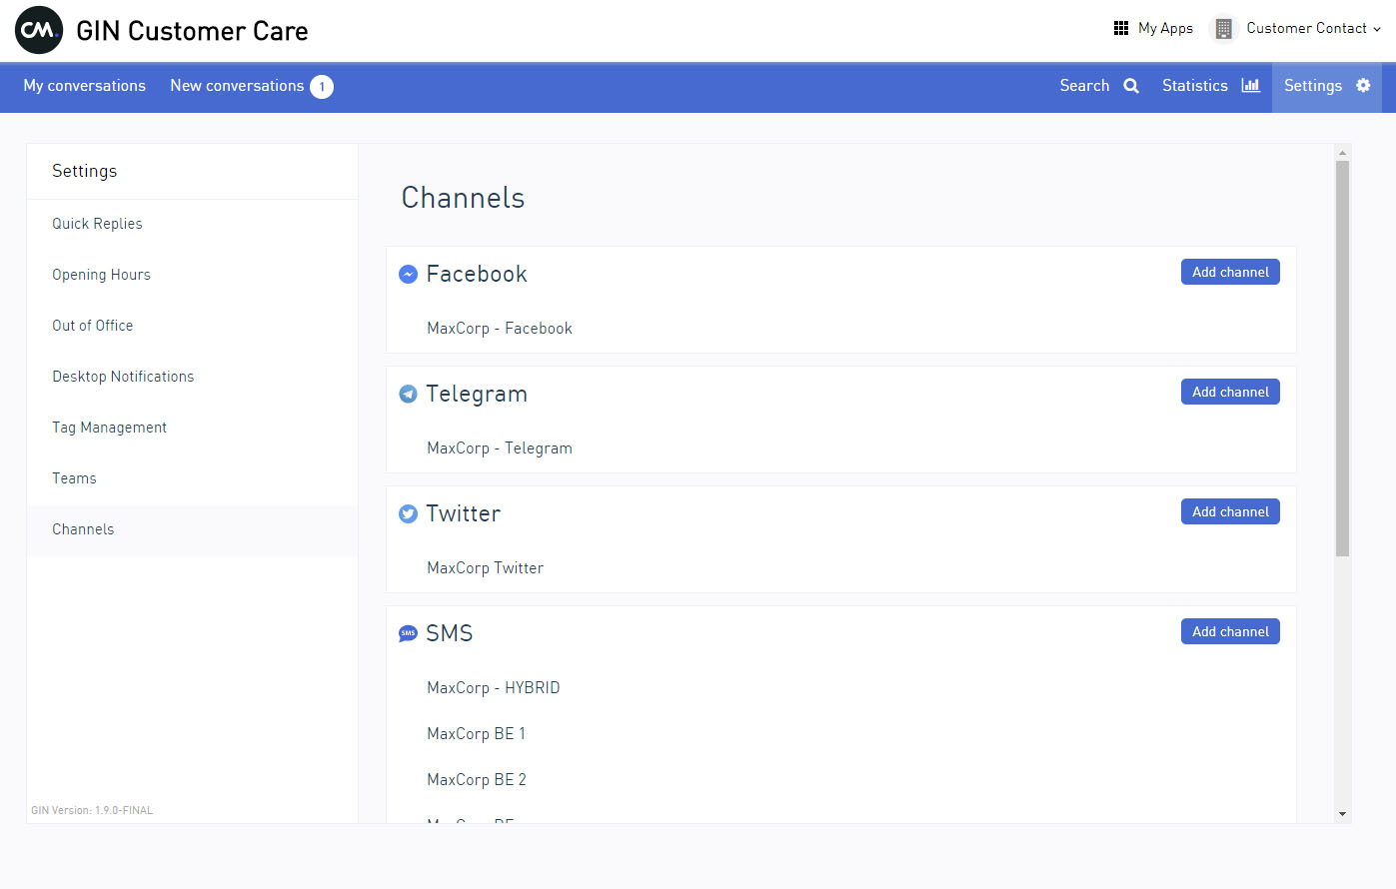Click the Telegram paper plane icon

point(408,394)
